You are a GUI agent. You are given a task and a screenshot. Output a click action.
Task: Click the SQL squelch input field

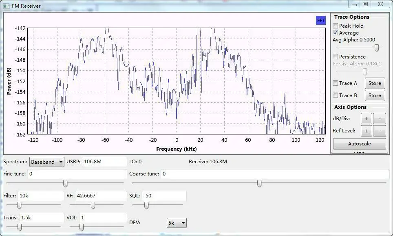164,196
